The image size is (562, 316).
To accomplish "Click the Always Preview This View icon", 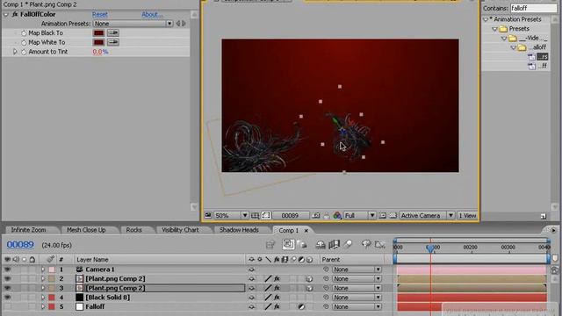I will pos(208,215).
